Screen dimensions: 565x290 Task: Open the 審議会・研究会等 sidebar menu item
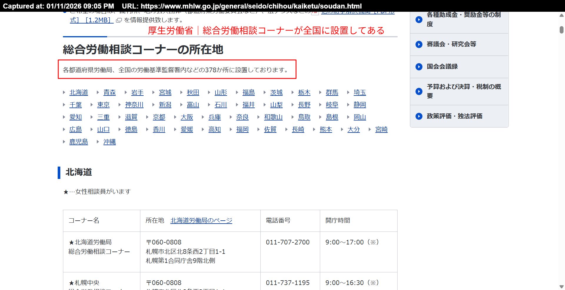[459, 44]
